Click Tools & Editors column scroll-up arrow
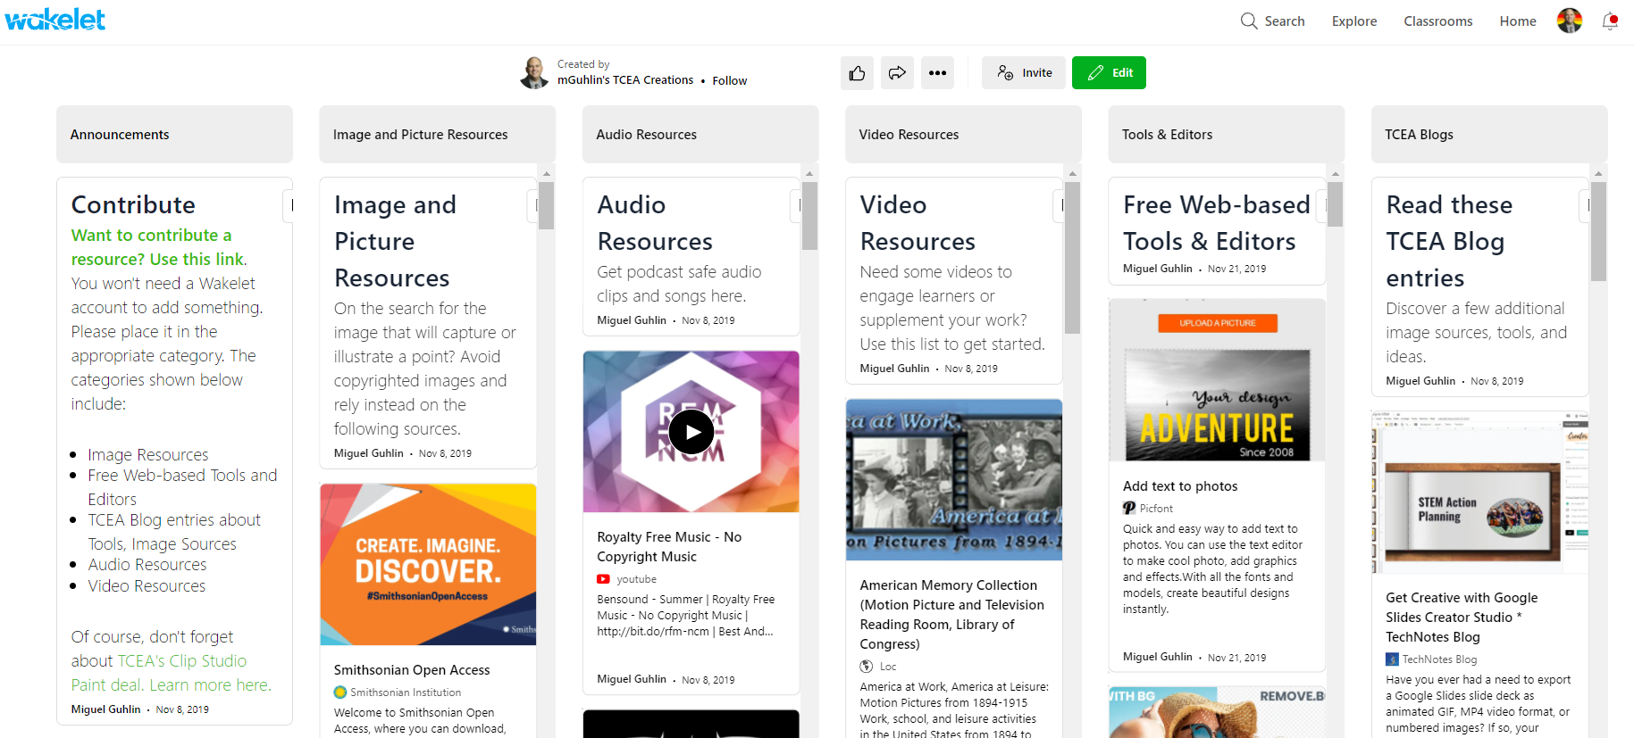This screenshot has height=738, width=1634. (1335, 173)
